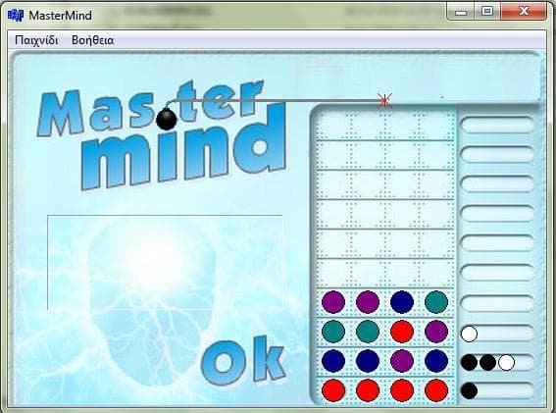Click second black score peg beside navy row
This screenshot has width=556, height=413.
(487, 362)
